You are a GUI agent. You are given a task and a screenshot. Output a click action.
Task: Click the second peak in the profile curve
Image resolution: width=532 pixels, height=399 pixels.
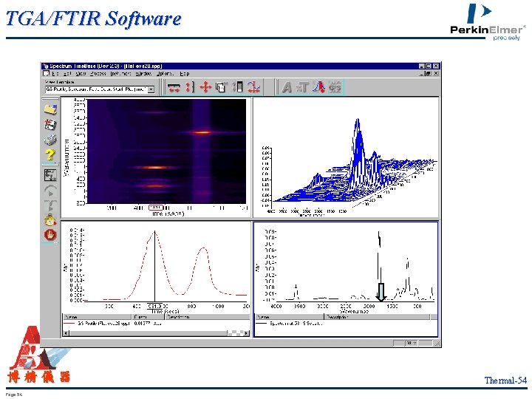click(203, 250)
